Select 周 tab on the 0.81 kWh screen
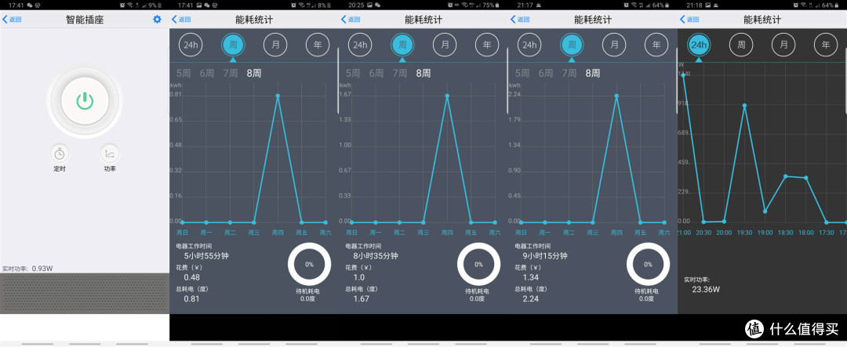The height and width of the screenshot is (347, 847). coord(234,45)
